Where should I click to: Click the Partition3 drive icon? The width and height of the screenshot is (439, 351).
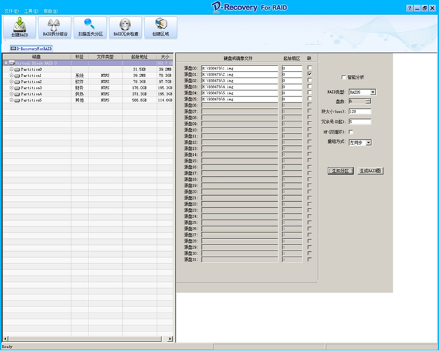tap(17, 88)
